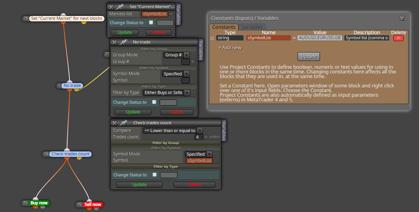This screenshot has width=419, height=212.
Task: Switch to the Constants tab
Action: 224,27
